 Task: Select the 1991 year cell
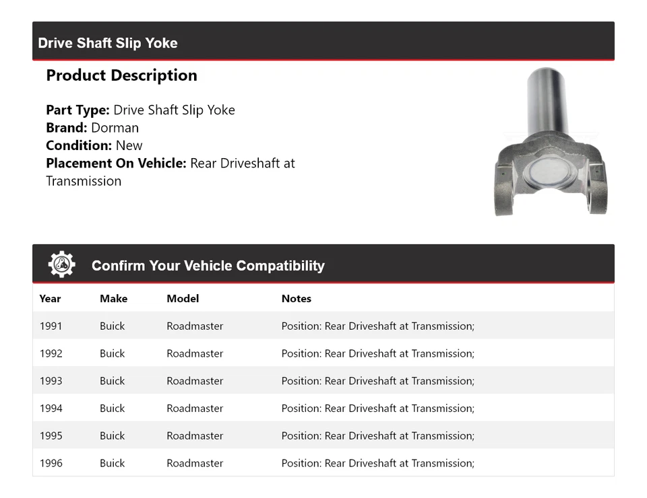[51, 326]
